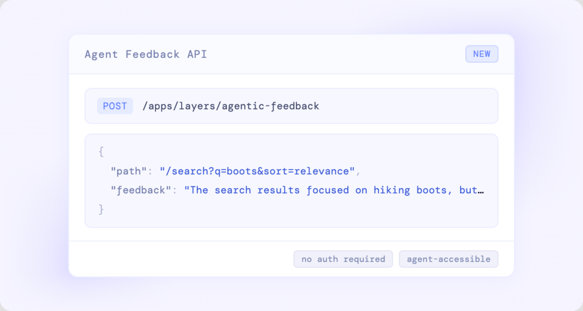The image size is (583, 311).
Task: Click the NEW badge in the header
Action: coord(481,54)
